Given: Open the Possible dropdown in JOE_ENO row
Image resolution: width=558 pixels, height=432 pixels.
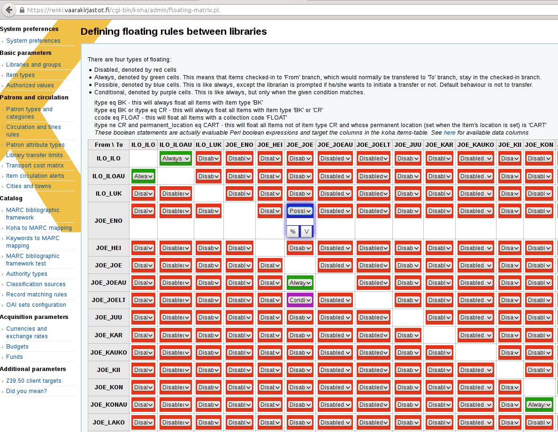Looking at the screenshot, I should click(x=300, y=211).
